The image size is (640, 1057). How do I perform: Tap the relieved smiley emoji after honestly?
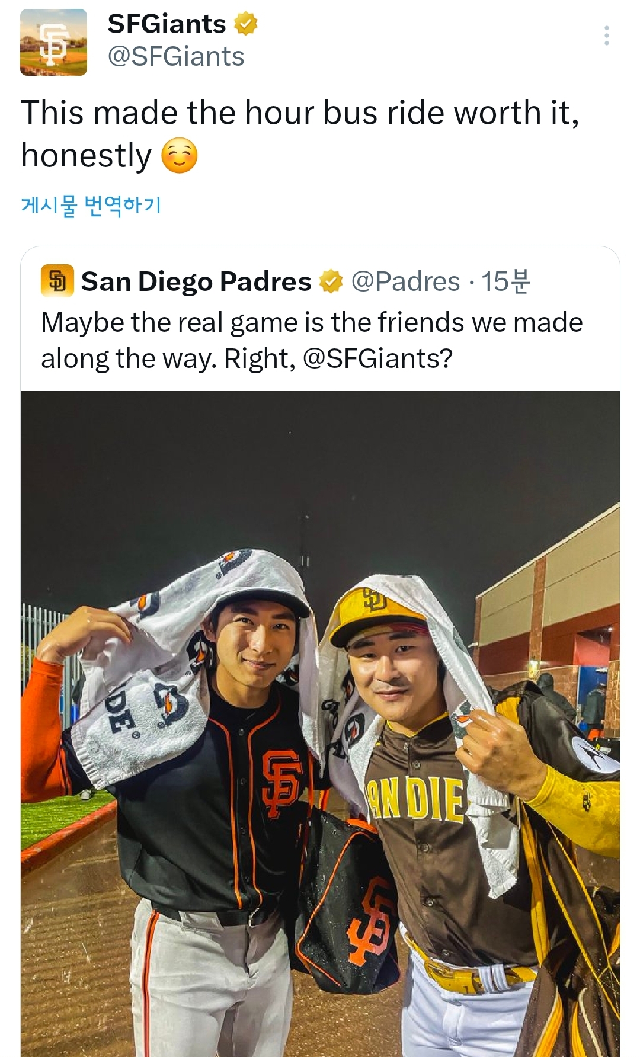(179, 156)
